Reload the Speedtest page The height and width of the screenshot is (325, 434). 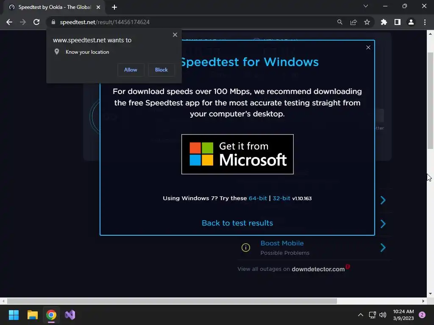coord(36,22)
